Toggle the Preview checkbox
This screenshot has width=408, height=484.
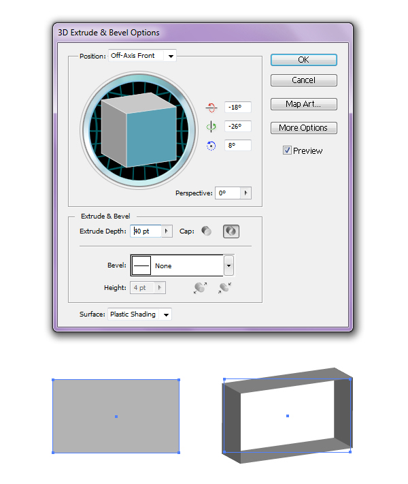pyautogui.click(x=287, y=150)
